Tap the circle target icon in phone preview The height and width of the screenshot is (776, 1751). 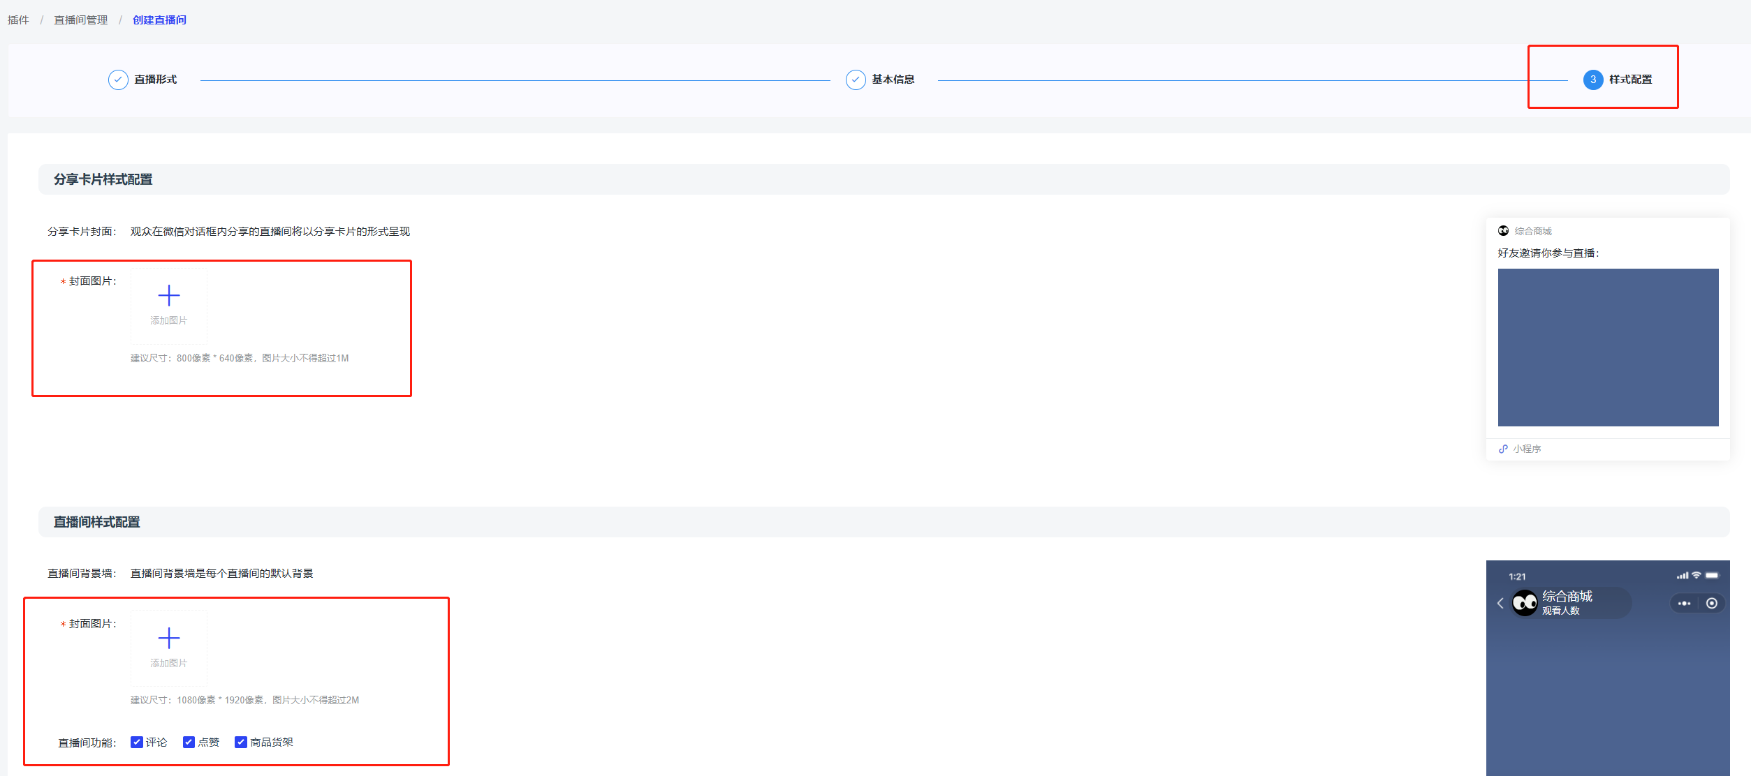1711,603
